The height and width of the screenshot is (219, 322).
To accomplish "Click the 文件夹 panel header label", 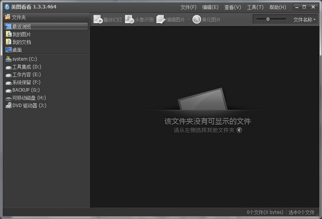I will 19,18.
